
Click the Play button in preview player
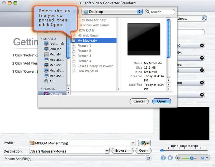pyautogui.click(x=163, y=158)
